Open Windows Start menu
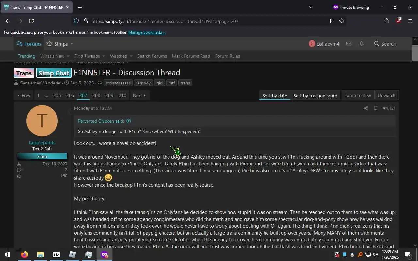This screenshot has height=261, width=418. point(8,254)
